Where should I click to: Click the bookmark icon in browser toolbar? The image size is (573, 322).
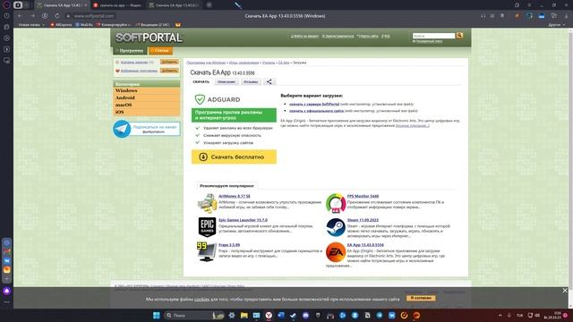(502, 16)
